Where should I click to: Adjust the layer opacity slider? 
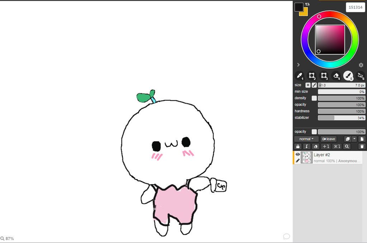[342, 132]
